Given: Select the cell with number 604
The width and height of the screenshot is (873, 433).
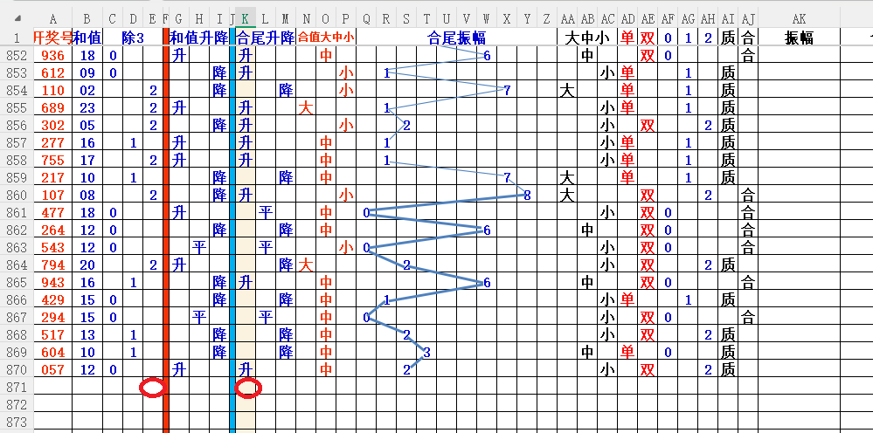Looking at the screenshot, I should coord(53,353).
